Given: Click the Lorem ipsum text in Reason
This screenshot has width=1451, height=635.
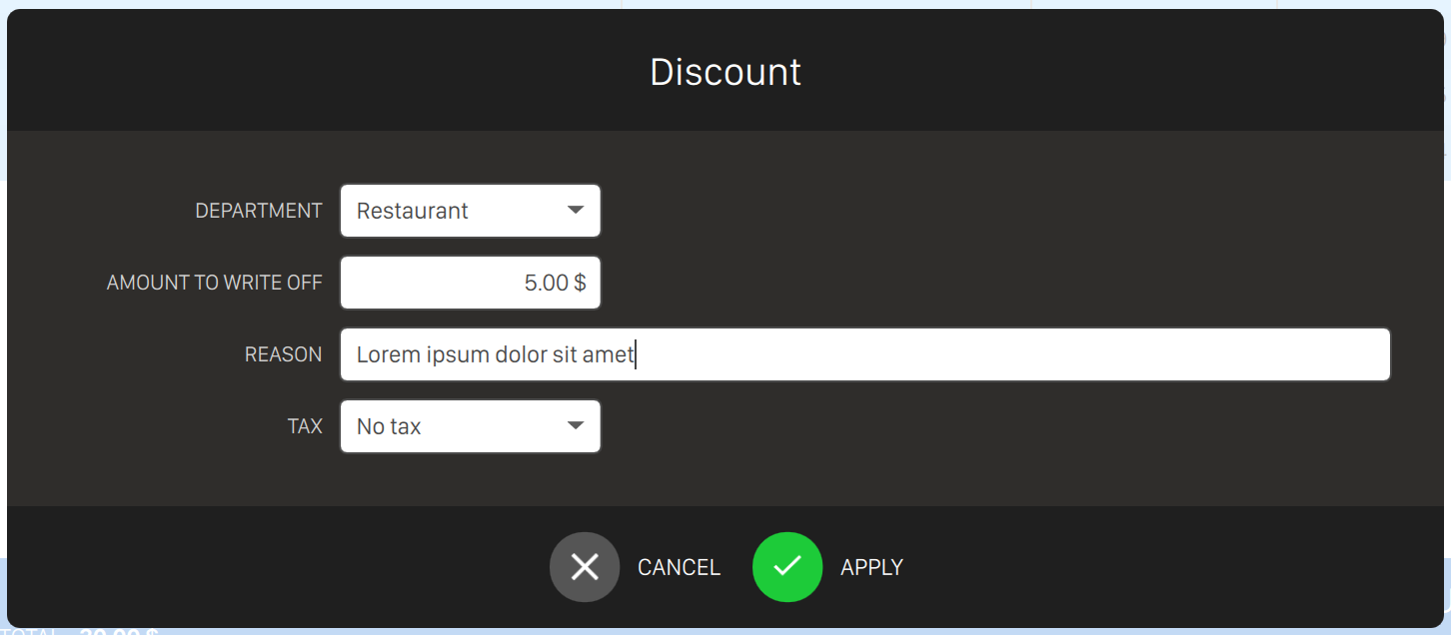Looking at the screenshot, I should [x=495, y=354].
